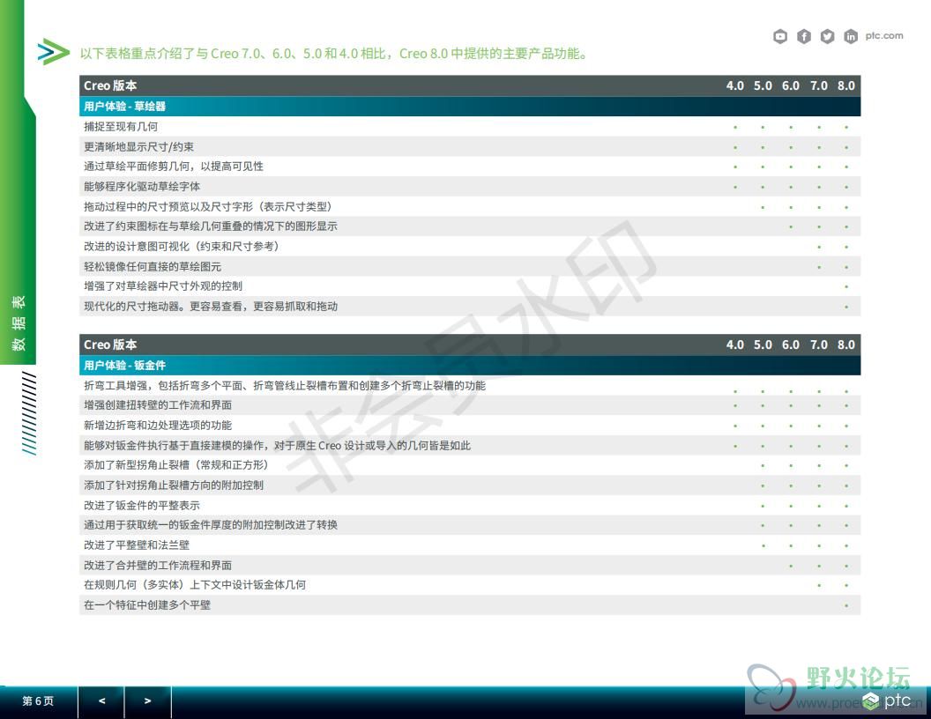Open the Twitter social icon
This screenshot has height=719, width=931.
827,37
